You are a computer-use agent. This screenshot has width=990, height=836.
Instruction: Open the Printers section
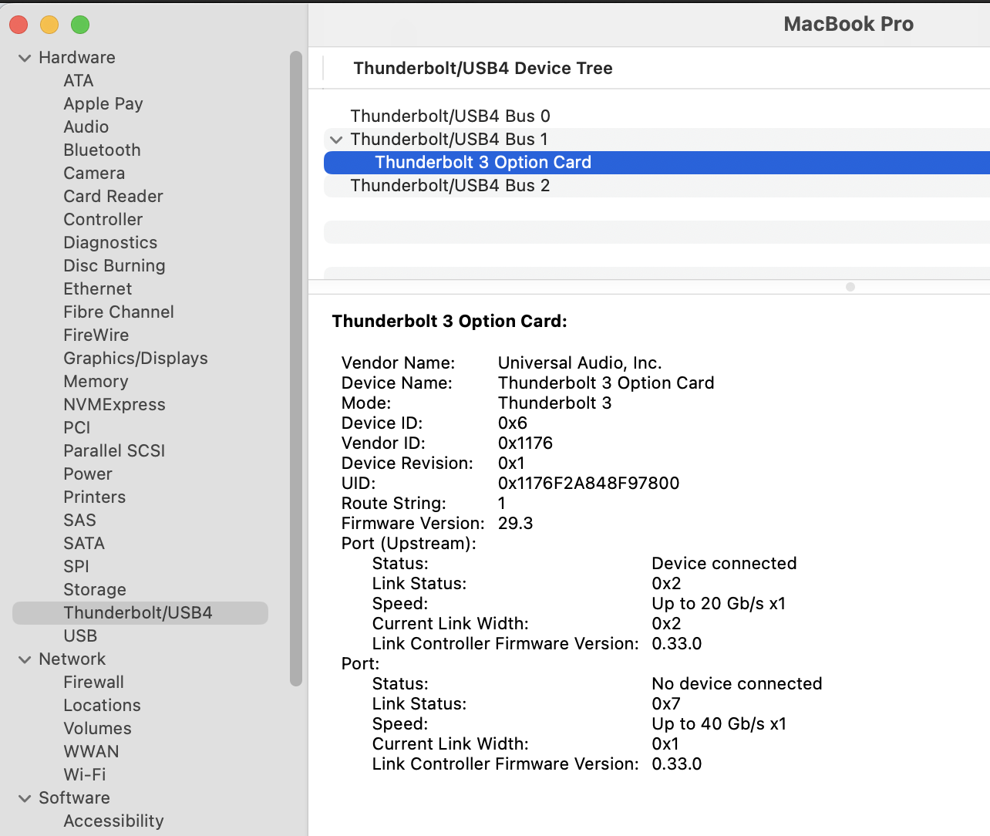click(95, 497)
